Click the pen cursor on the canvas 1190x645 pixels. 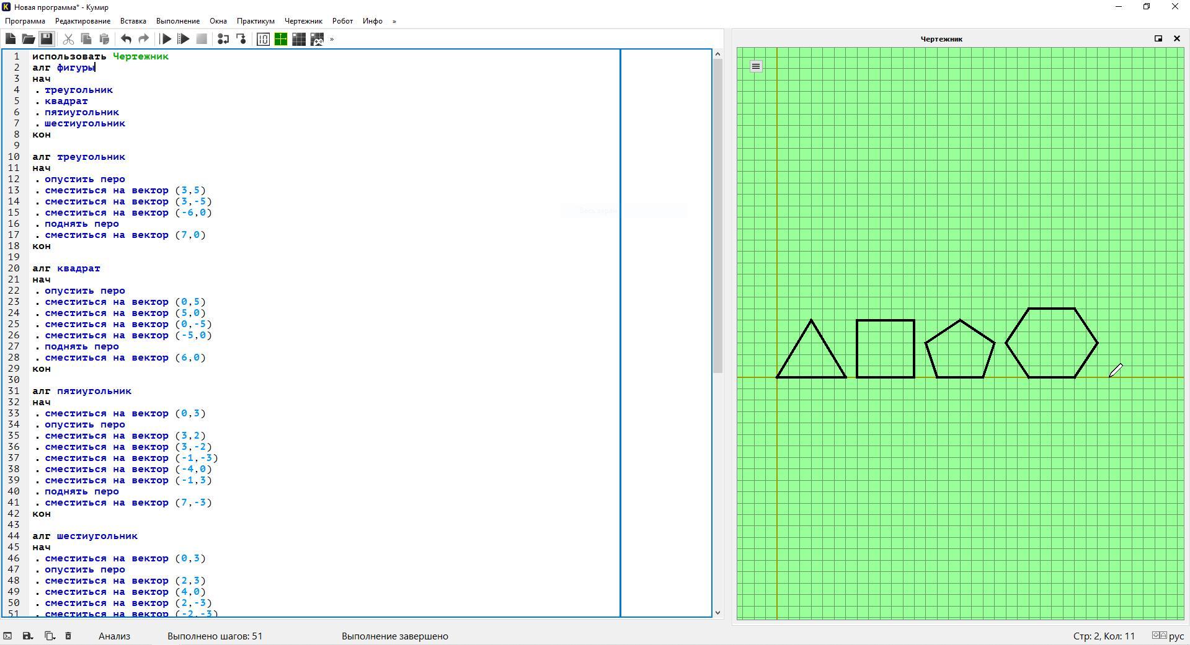(1116, 370)
